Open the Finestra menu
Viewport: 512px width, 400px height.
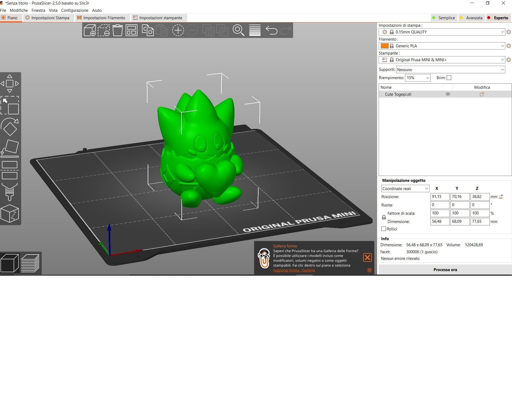coord(38,10)
